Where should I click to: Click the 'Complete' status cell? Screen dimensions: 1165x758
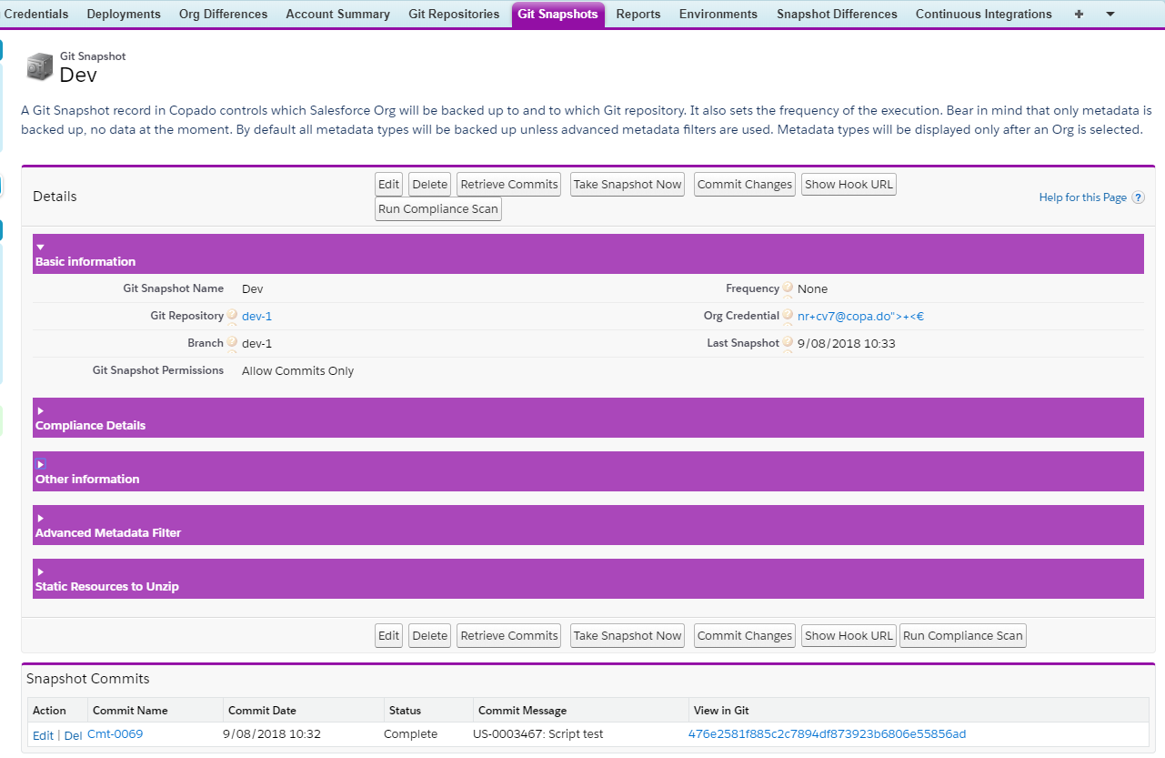click(410, 734)
